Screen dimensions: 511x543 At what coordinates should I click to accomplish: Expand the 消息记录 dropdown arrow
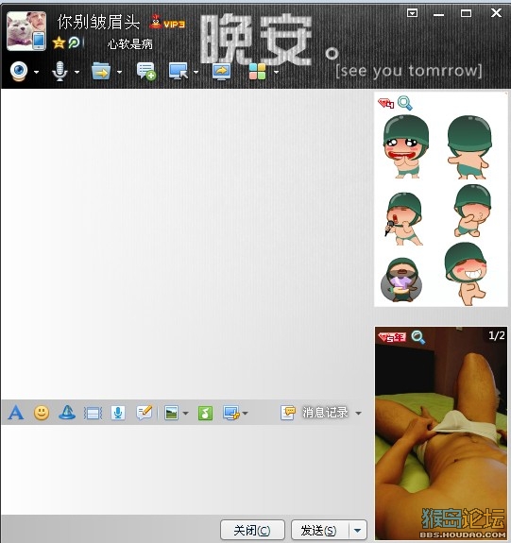[x=359, y=413]
